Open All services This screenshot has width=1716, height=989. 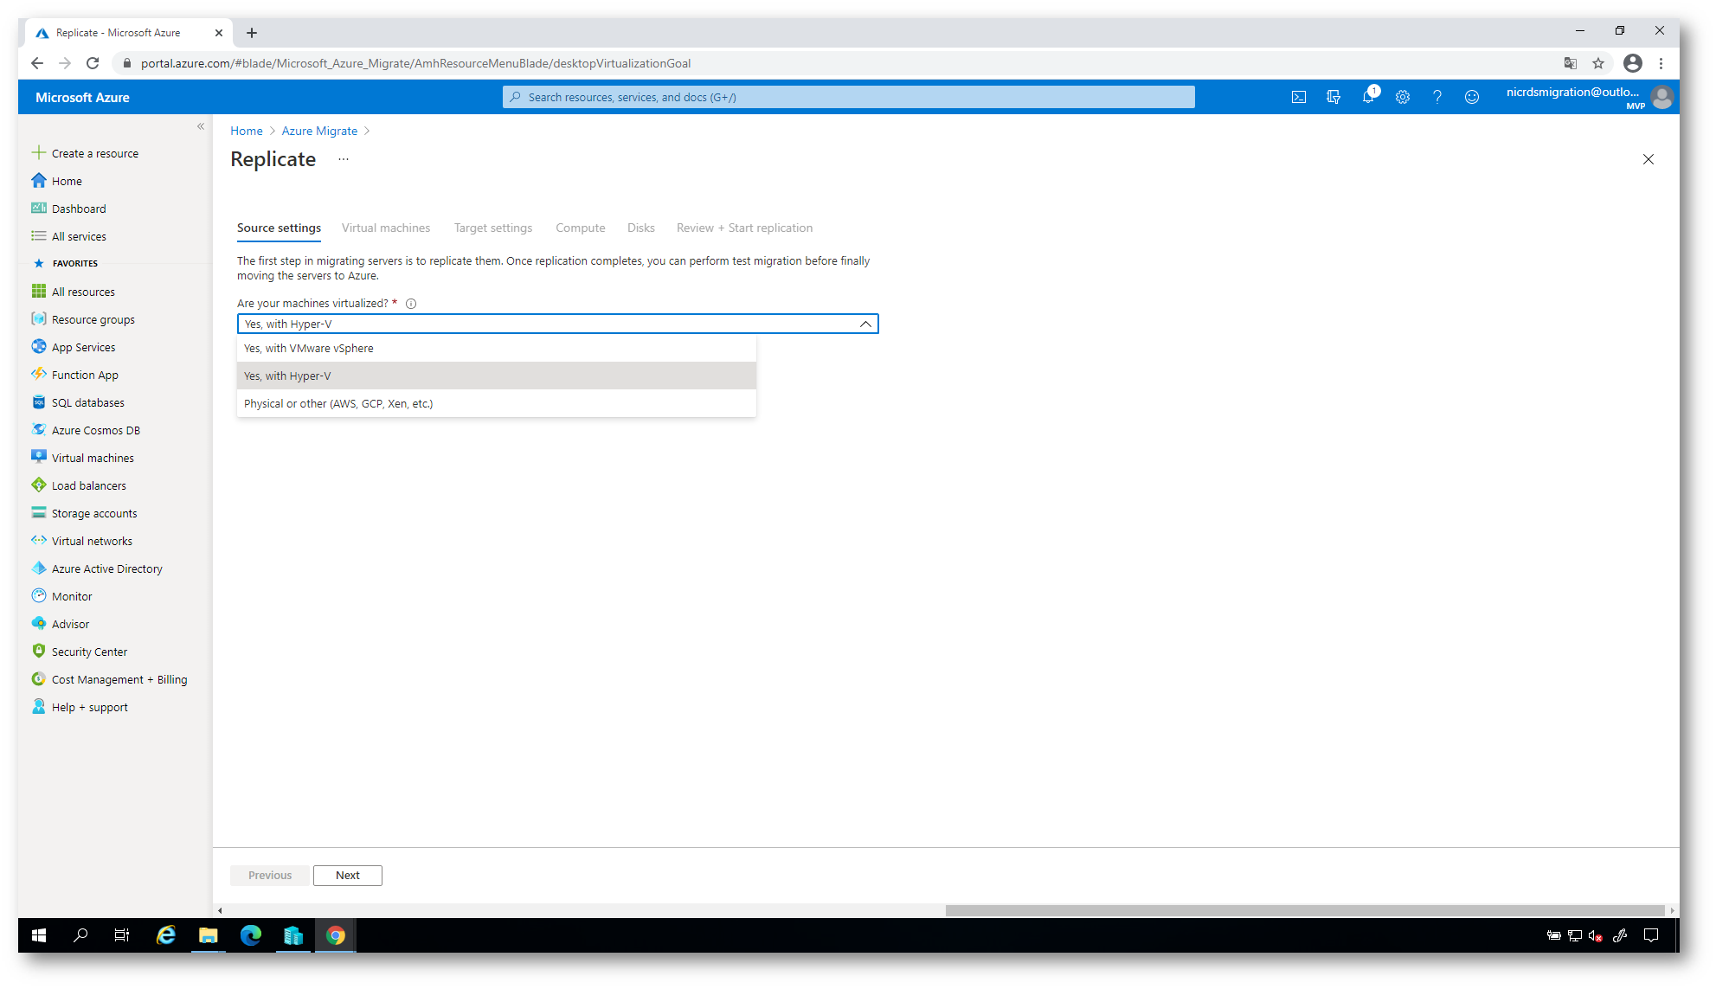click(68, 236)
